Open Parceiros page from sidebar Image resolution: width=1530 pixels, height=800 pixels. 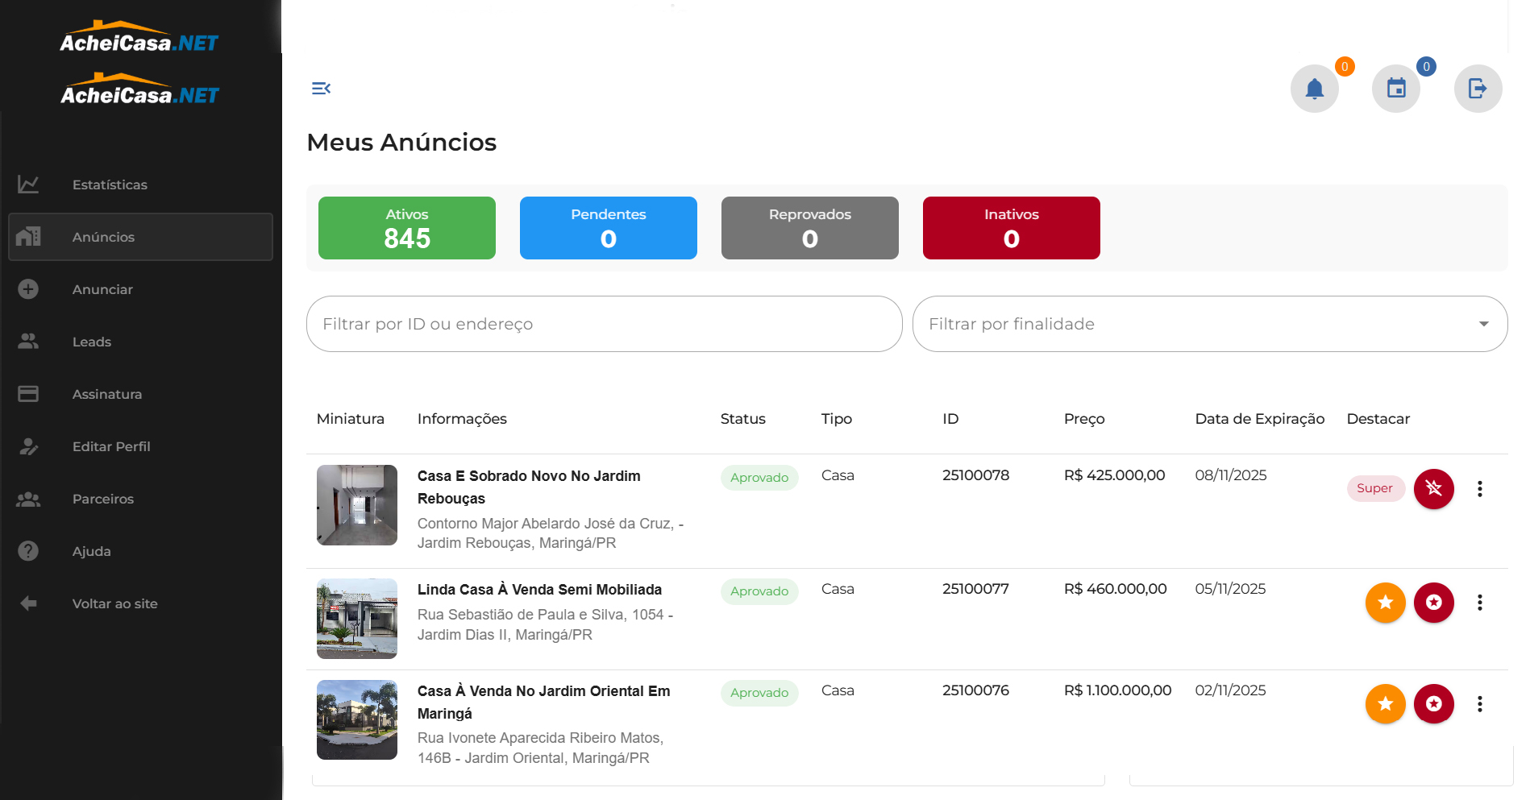103,499
